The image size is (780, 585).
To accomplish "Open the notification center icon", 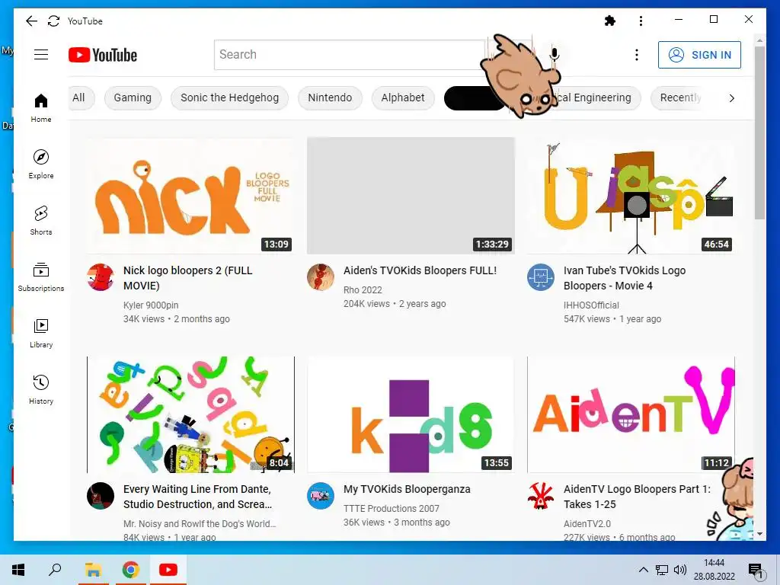I will [756, 571].
